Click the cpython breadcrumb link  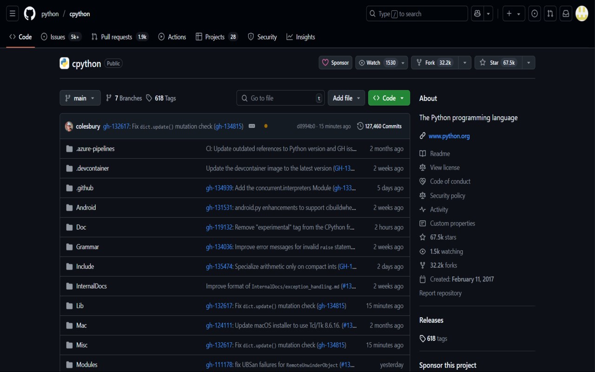[79, 14]
